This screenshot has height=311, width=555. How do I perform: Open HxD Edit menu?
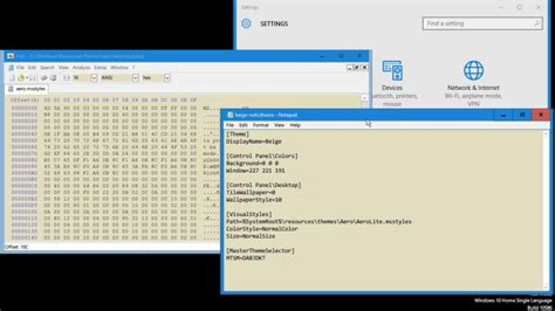click(x=32, y=68)
